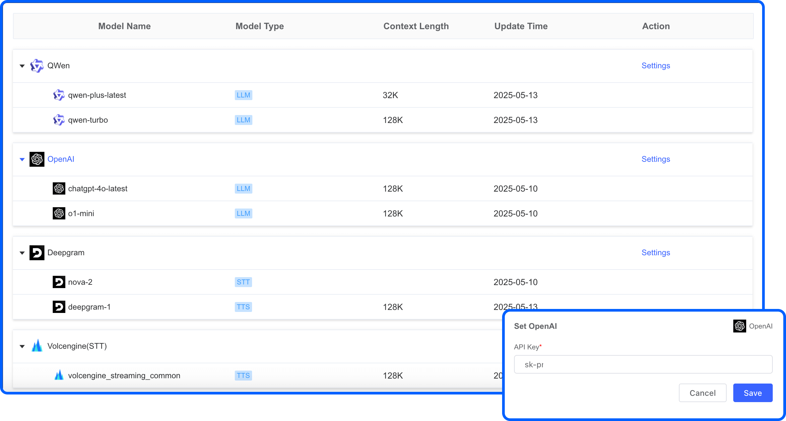
Task: Cancel the Set OpenAI dialog
Action: click(x=702, y=393)
